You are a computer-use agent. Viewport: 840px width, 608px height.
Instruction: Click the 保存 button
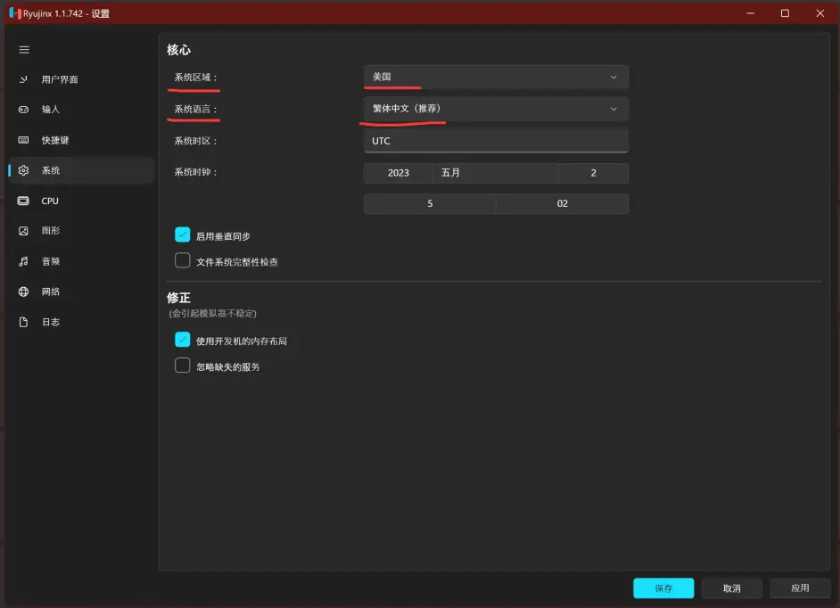663,588
